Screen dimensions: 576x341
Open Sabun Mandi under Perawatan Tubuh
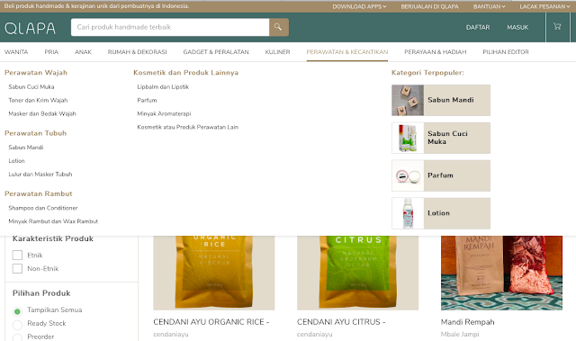click(26, 148)
